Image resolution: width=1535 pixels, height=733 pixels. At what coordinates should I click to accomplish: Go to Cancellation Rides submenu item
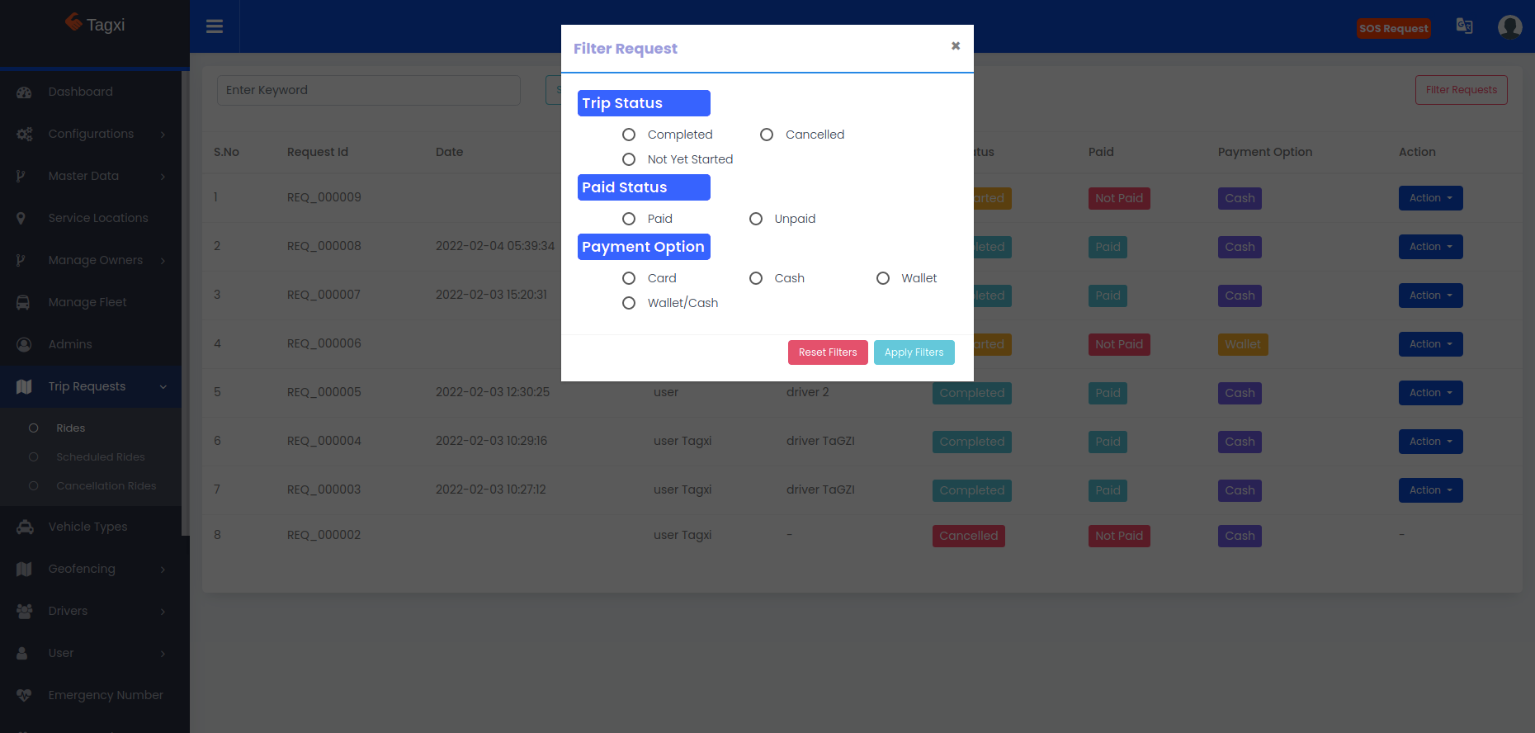(x=106, y=486)
